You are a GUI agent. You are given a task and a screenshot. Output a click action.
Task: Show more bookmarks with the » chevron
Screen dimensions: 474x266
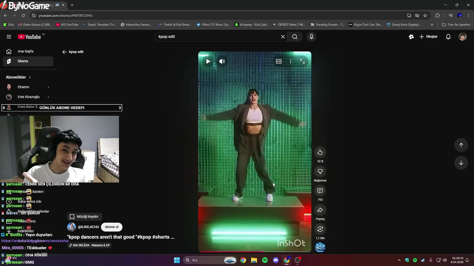432,25
